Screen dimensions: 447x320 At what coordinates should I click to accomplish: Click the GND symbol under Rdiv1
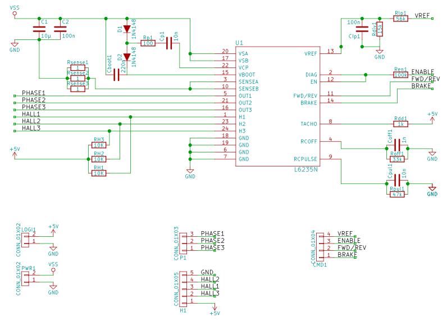tap(380, 54)
